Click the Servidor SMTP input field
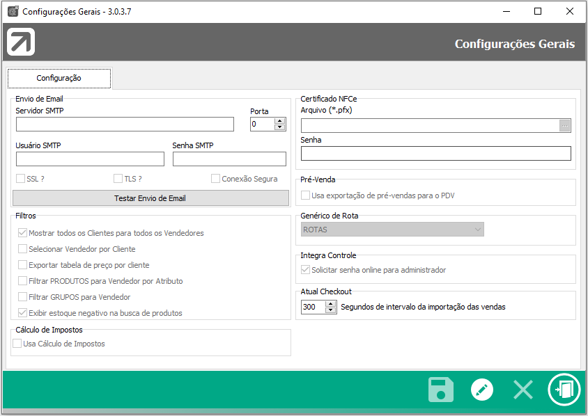The width and height of the screenshot is (588, 416). 125,125
